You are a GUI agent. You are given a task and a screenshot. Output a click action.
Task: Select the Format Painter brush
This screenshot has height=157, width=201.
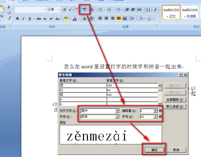pyautogui.click(x=9, y=18)
